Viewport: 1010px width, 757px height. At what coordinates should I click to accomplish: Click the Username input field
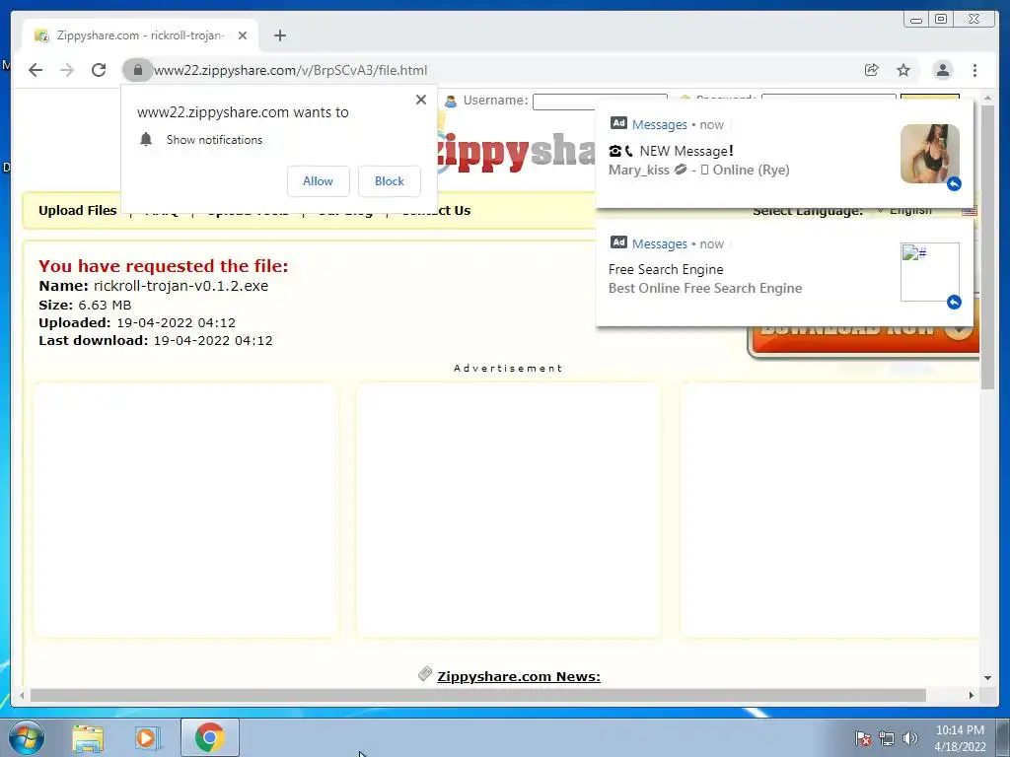click(600, 102)
